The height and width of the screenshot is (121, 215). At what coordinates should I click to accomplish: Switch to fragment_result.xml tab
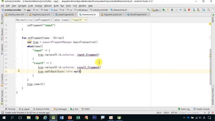pyautogui.click(x=113, y=14)
